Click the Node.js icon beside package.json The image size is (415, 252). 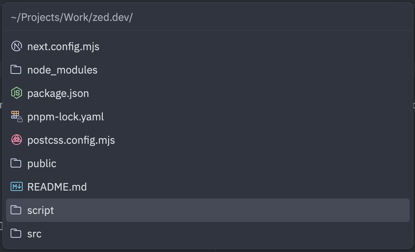[17, 93]
